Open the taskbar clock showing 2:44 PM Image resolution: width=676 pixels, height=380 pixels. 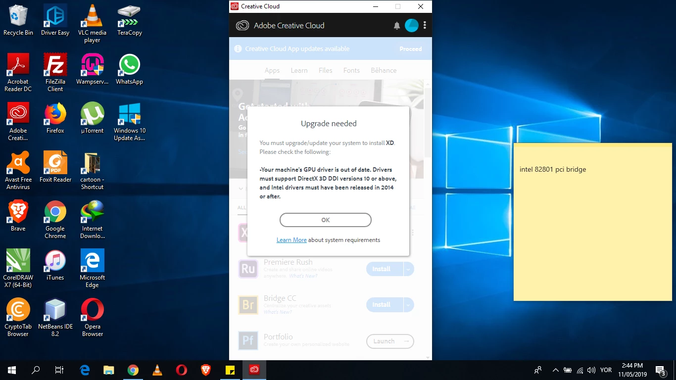point(632,370)
